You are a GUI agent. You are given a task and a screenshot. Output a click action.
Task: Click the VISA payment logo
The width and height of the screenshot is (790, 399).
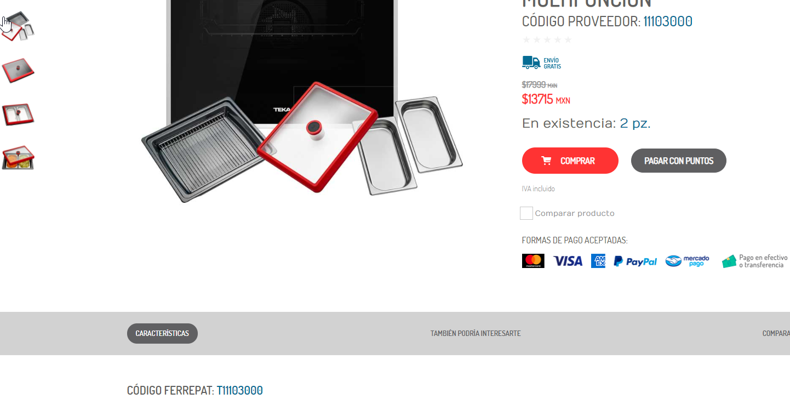click(x=568, y=261)
